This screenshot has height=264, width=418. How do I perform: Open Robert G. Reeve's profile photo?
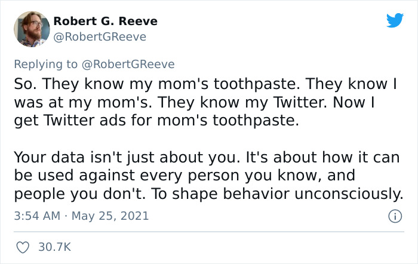tap(30, 29)
